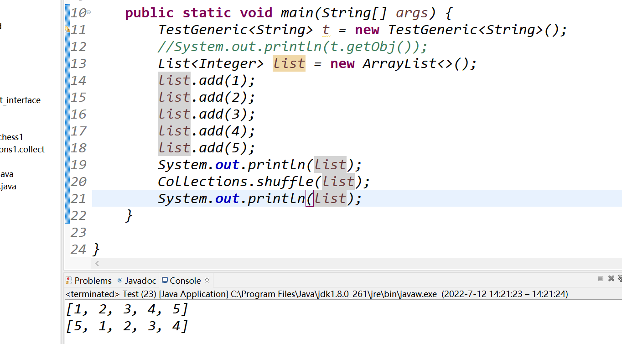Click the out field on line 19
The height and width of the screenshot is (344, 622).
(x=227, y=165)
